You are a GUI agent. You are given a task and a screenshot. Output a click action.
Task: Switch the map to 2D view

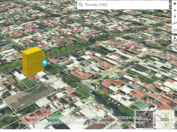click(175, 30)
